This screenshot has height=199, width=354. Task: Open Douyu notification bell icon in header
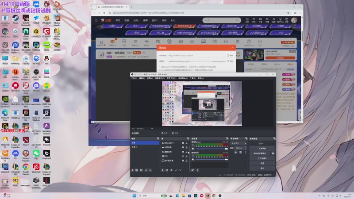point(273,20)
